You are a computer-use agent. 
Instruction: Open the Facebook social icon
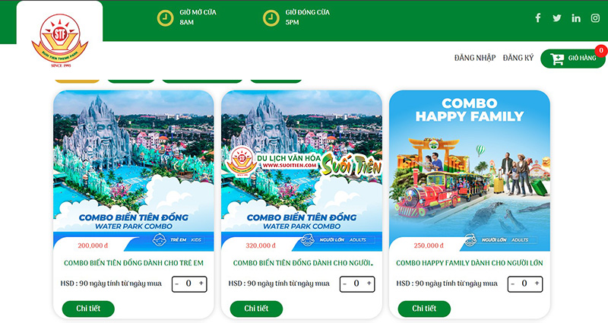point(538,17)
